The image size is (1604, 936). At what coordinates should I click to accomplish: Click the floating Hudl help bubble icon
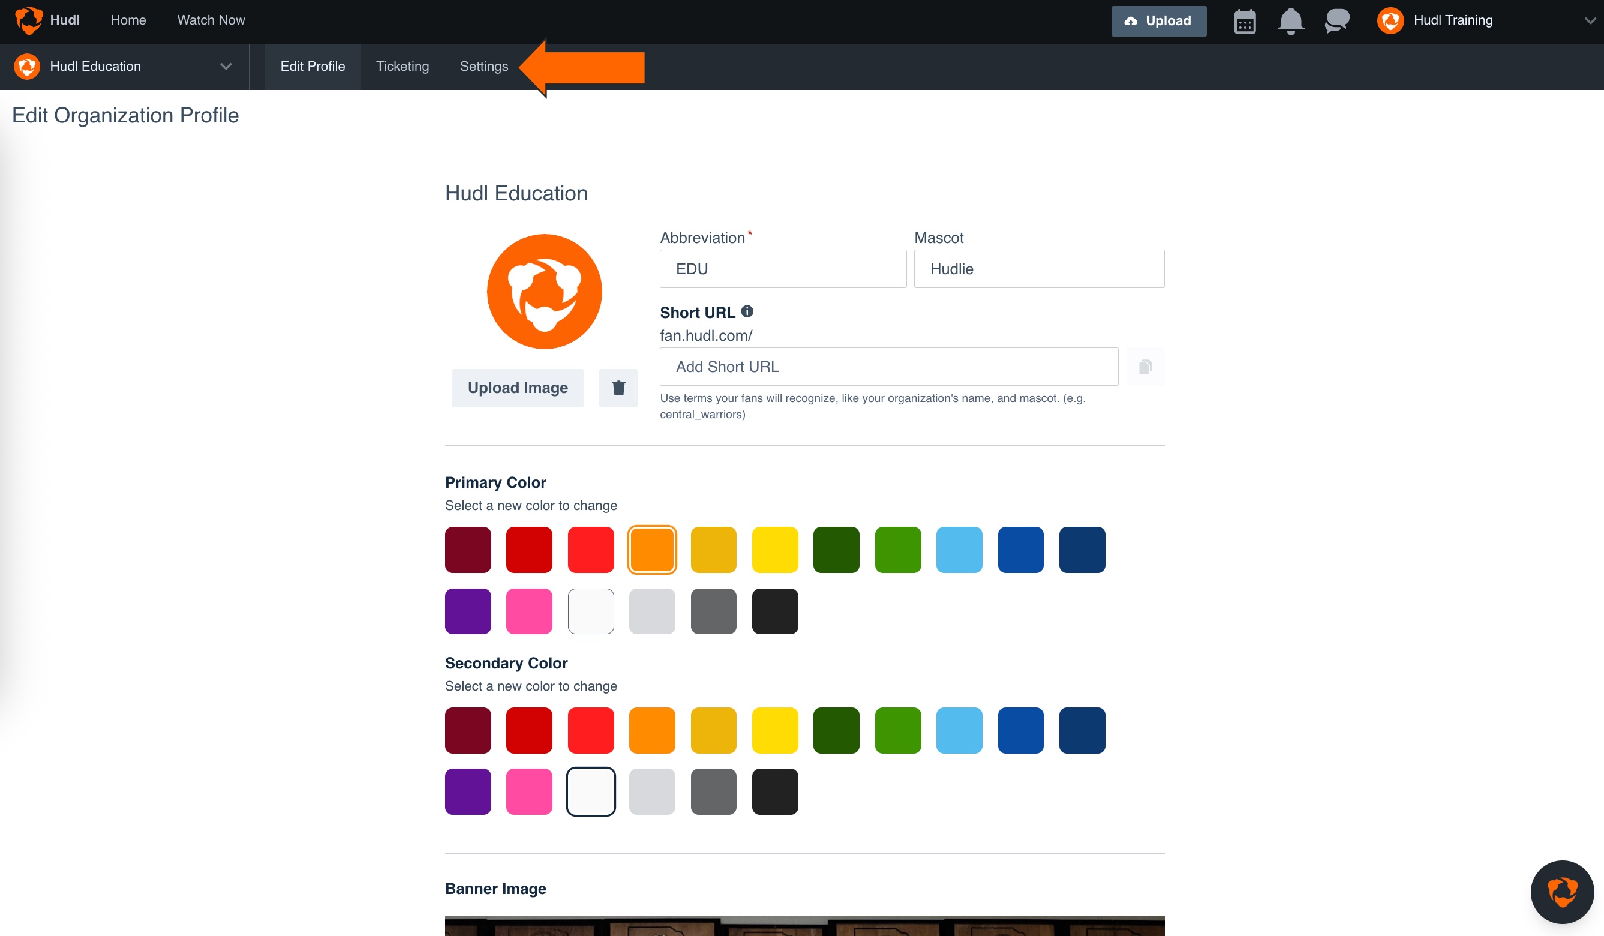coord(1562,892)
